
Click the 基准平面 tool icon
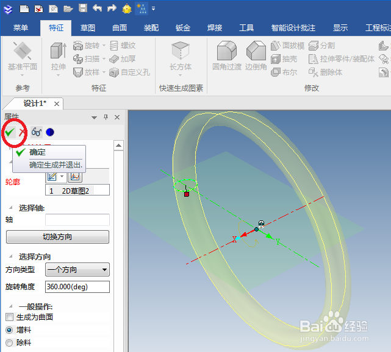23,51
